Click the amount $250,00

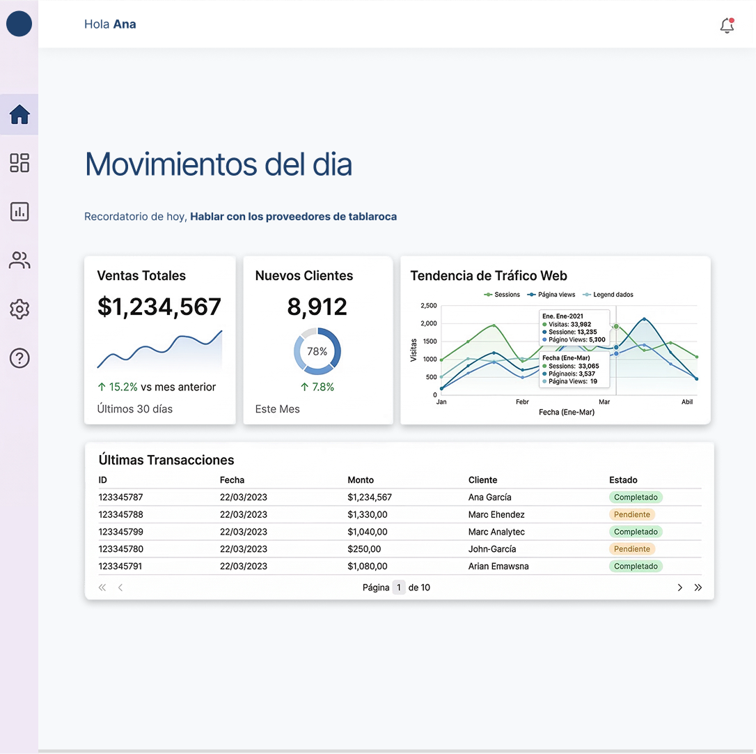[364, 549]
